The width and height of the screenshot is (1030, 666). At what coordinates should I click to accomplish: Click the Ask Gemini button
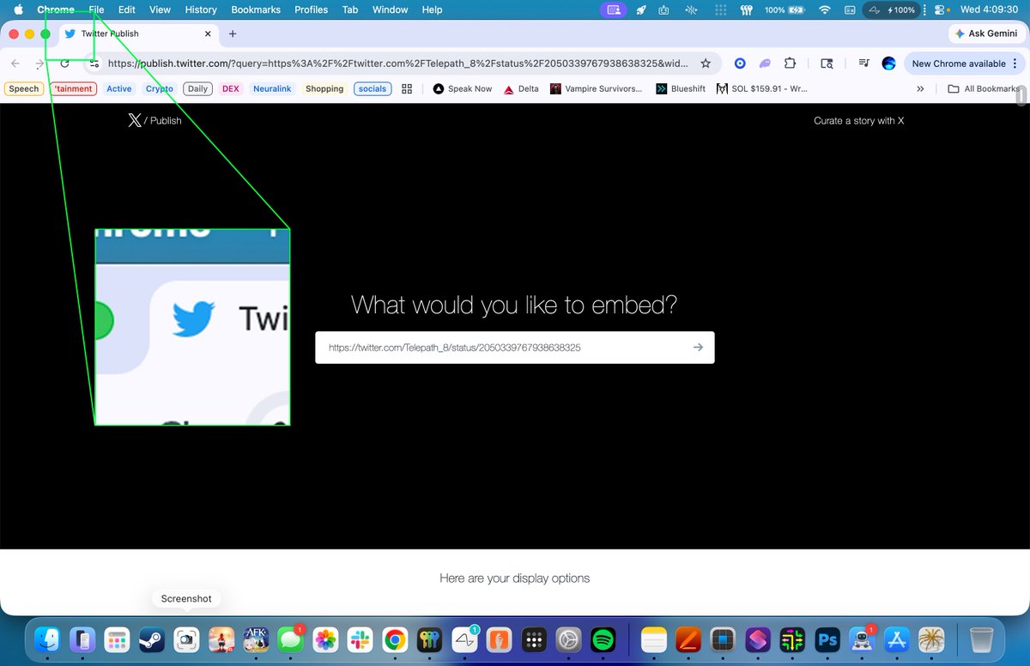985,33
